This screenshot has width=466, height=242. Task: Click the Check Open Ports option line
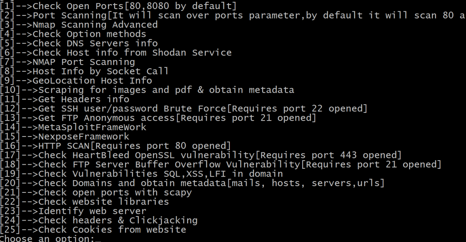tap(118, 6)
